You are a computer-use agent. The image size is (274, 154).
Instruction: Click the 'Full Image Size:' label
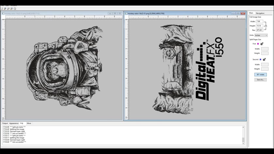[255, 17]
